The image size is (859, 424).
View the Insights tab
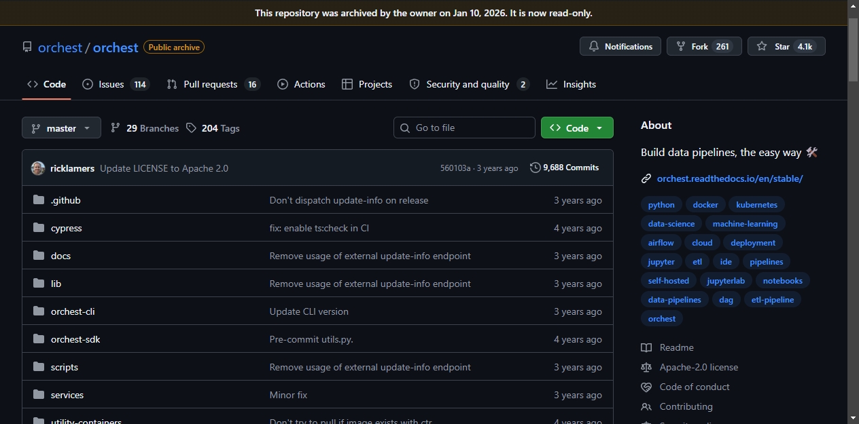tap(571, 84)
